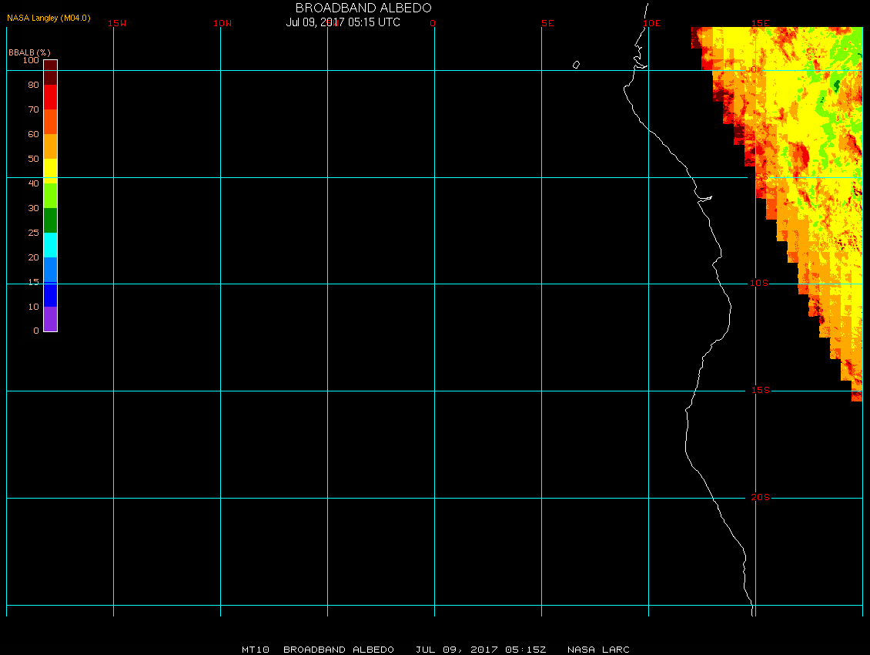The image size is (870, 655).
Task: Click the legend value 0 at scale bottom
Action: pyautogui.click(x=36, y=331)
